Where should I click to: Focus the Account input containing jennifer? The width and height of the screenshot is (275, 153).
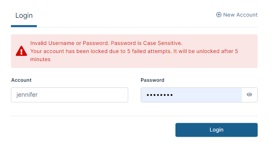pos(70,95)
